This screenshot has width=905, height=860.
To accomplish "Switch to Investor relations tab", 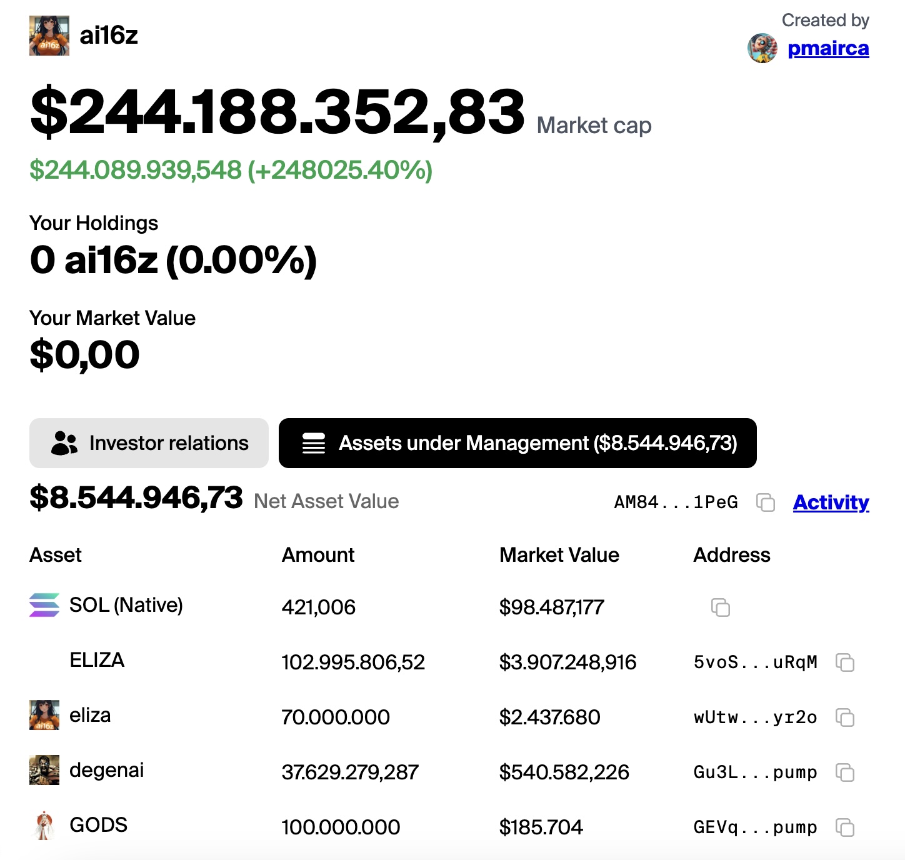I will 149,443.
